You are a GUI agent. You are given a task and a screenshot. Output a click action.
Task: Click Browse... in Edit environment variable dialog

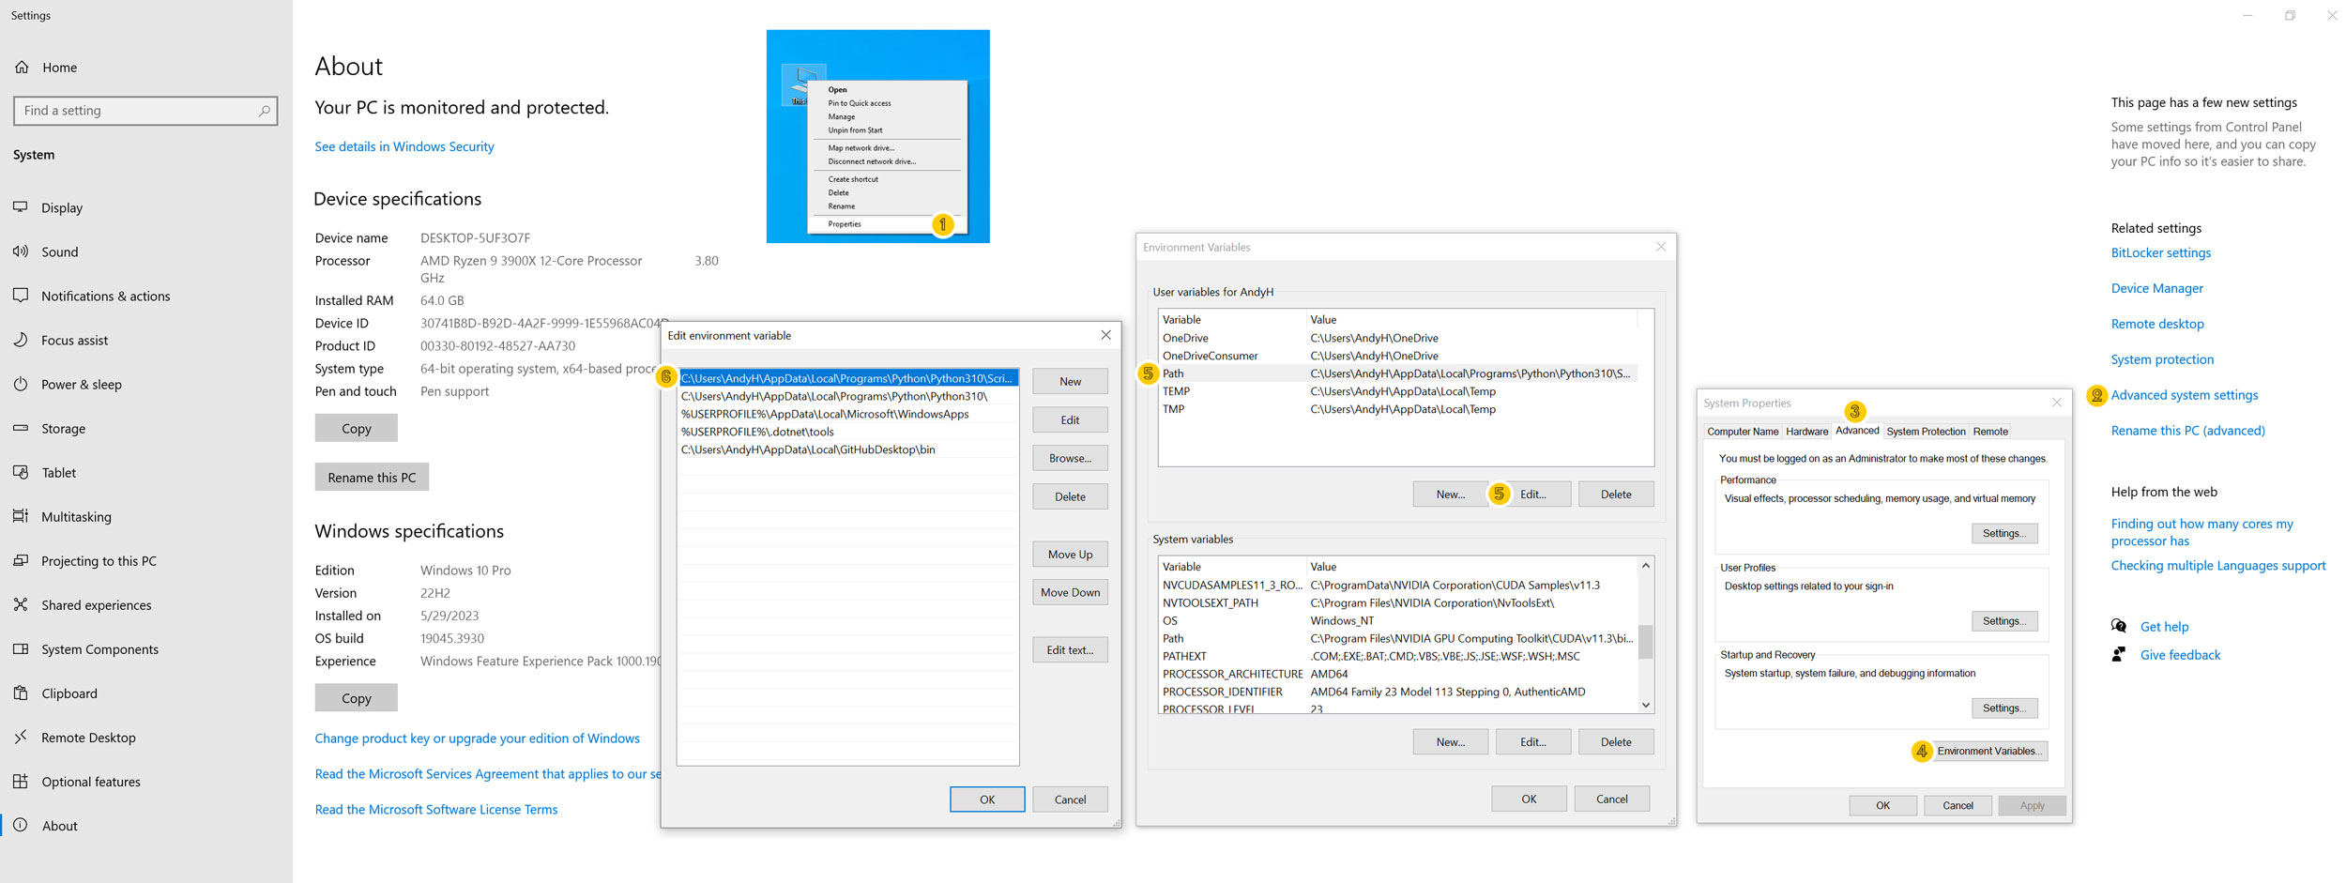(x=1070, y=458)
